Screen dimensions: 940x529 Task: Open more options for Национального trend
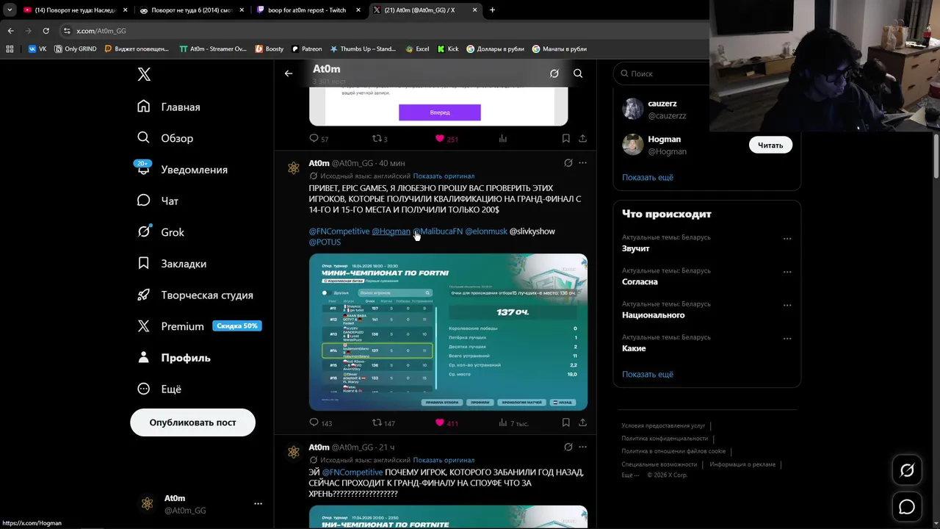[x=787, y=305]
